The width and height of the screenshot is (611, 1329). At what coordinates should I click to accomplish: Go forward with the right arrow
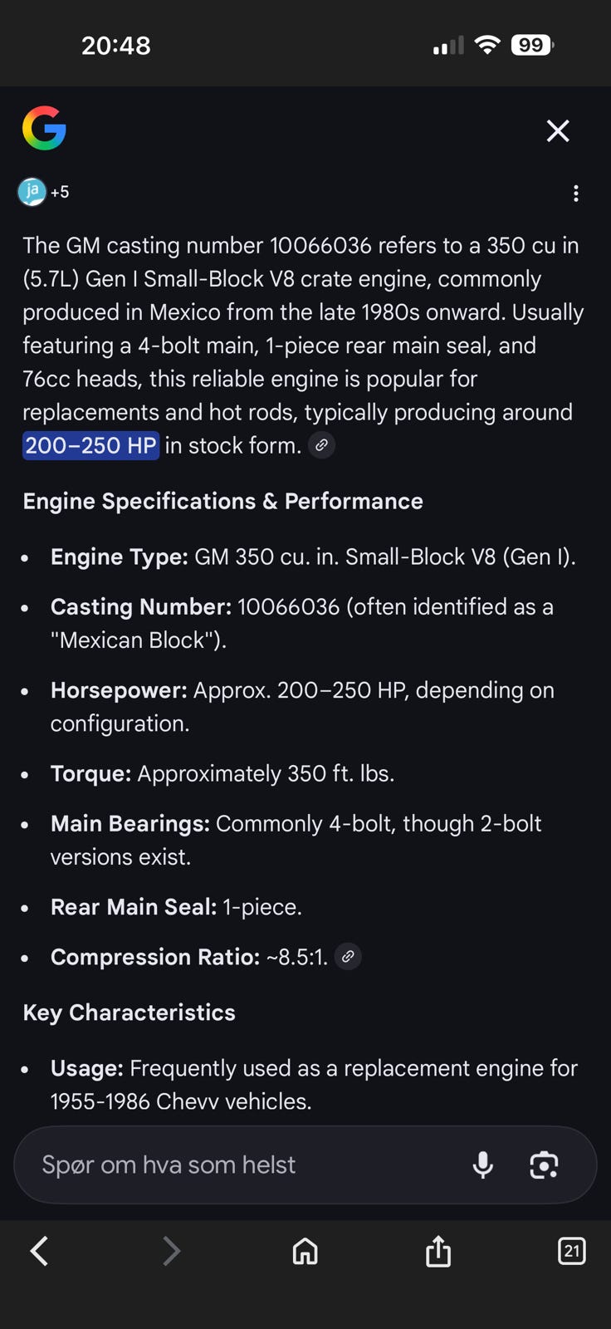click(x=171, y=1250)
